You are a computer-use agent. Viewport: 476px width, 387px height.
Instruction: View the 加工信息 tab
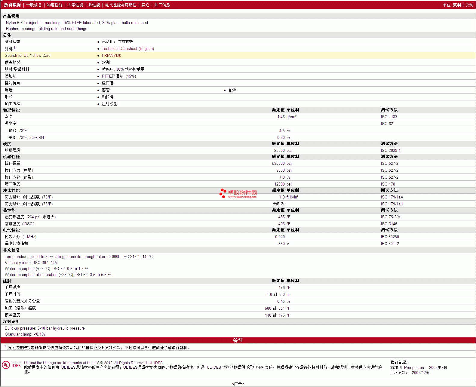point(162,5)
